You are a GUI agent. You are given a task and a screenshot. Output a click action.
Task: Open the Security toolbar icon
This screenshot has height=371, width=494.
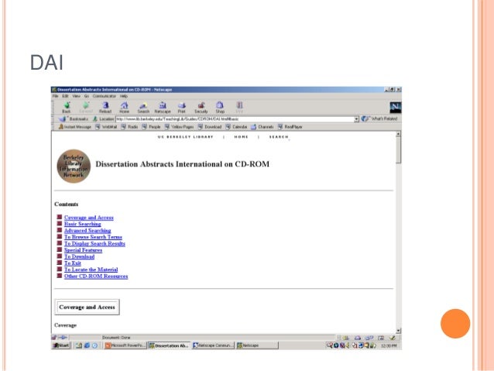[201, 108]
